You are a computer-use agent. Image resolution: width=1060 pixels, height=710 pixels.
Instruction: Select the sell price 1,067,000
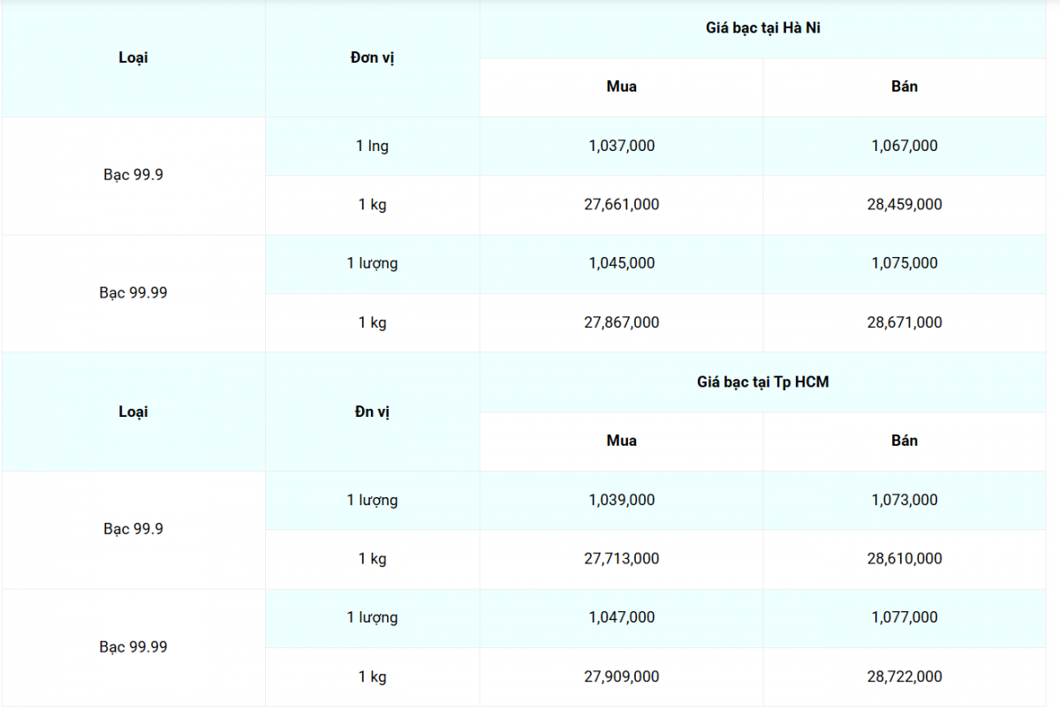click(904, 146)
